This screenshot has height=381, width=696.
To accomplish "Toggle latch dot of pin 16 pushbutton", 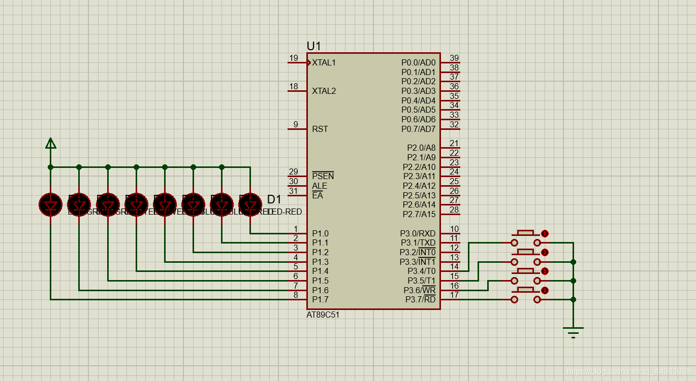I will coord(545,271).
